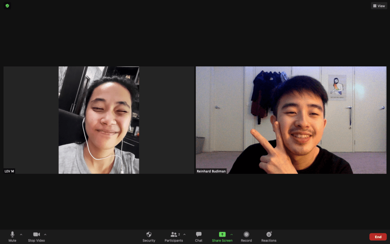
Task: Click the green Share Screen icon
Action: pos(222,234)
